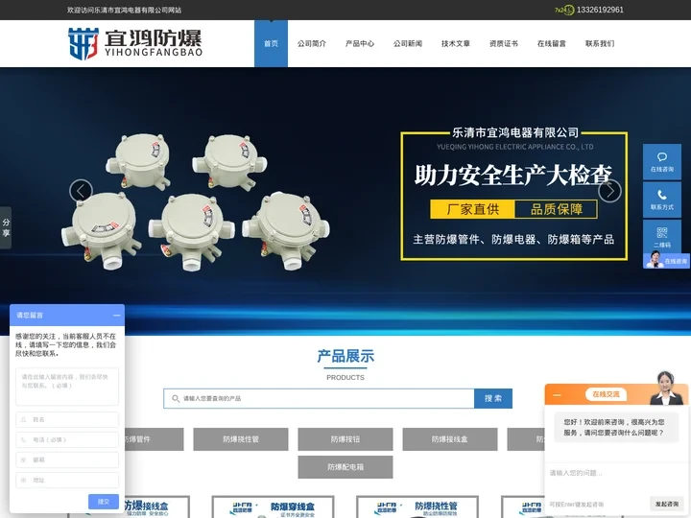Go to the 首页 home tab
Screen dimensions: 691x518
271,43
